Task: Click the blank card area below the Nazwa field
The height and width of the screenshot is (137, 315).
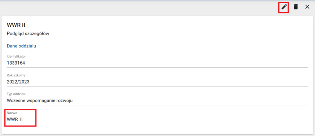Action: (157, 129)
